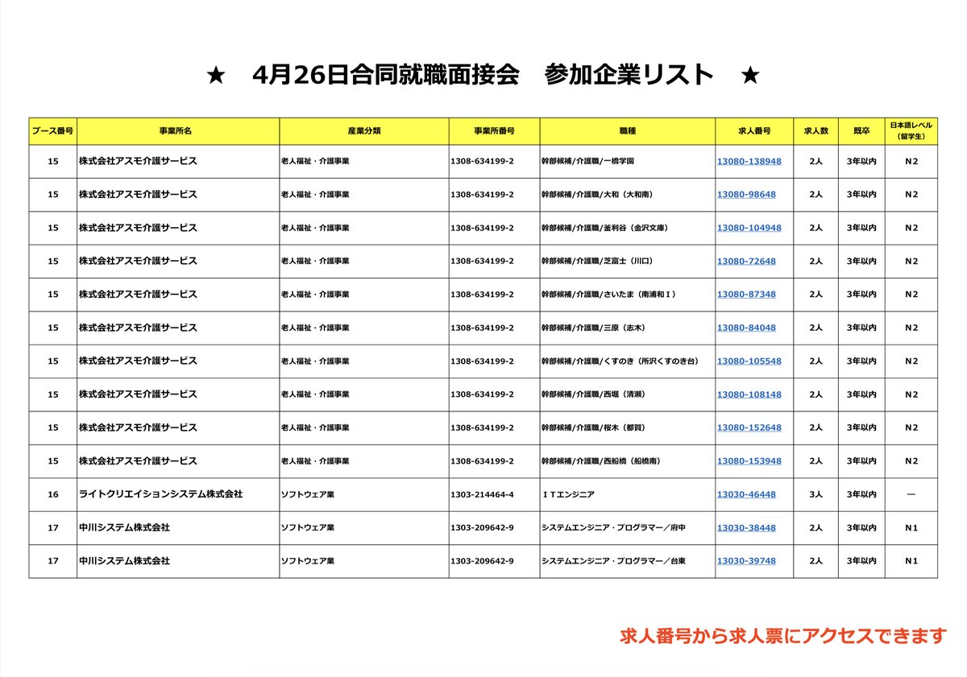Click the 既卒 column header
This screenshot has height=677, width=967.
tap(861, 130)
